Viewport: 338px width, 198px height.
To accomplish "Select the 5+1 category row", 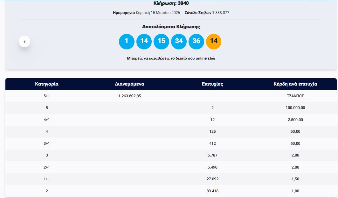I will (x=47, y=96).
